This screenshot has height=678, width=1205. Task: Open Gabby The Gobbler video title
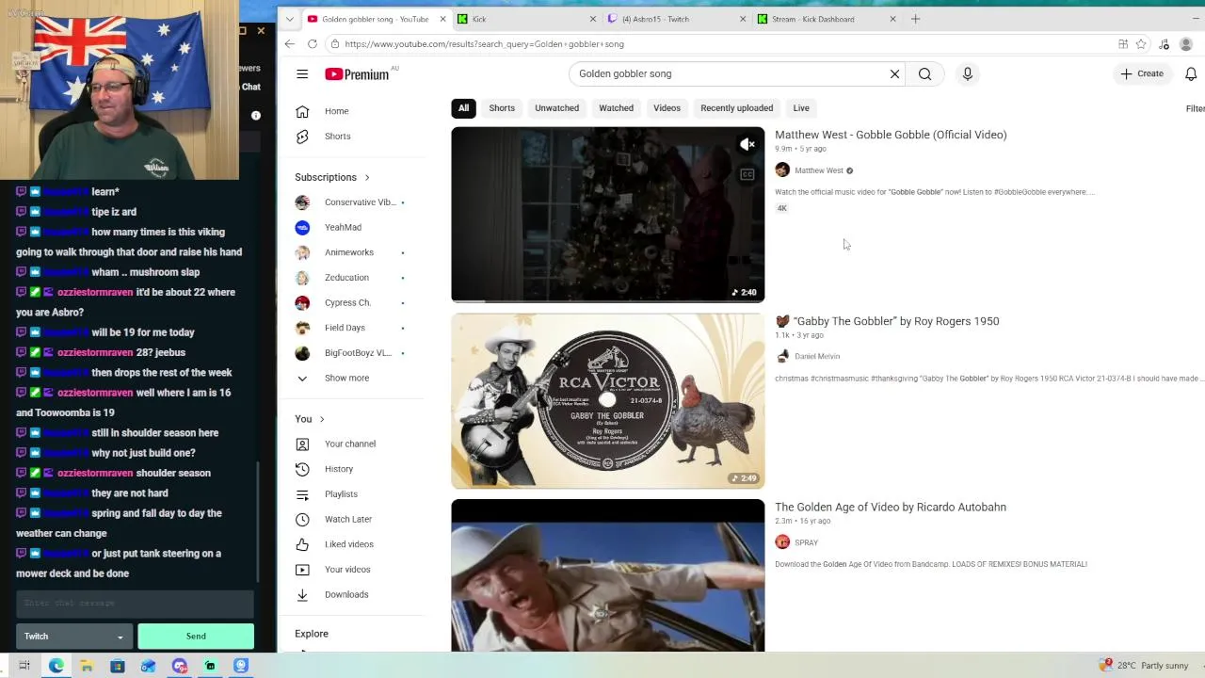888,321
